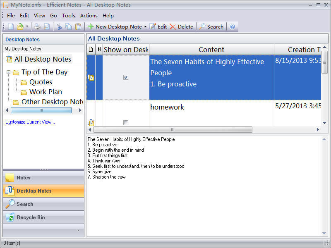Viewport: 331px width, 248px height.
Task: Click the desktop note icon of homework row
Action: click(91, 122)
